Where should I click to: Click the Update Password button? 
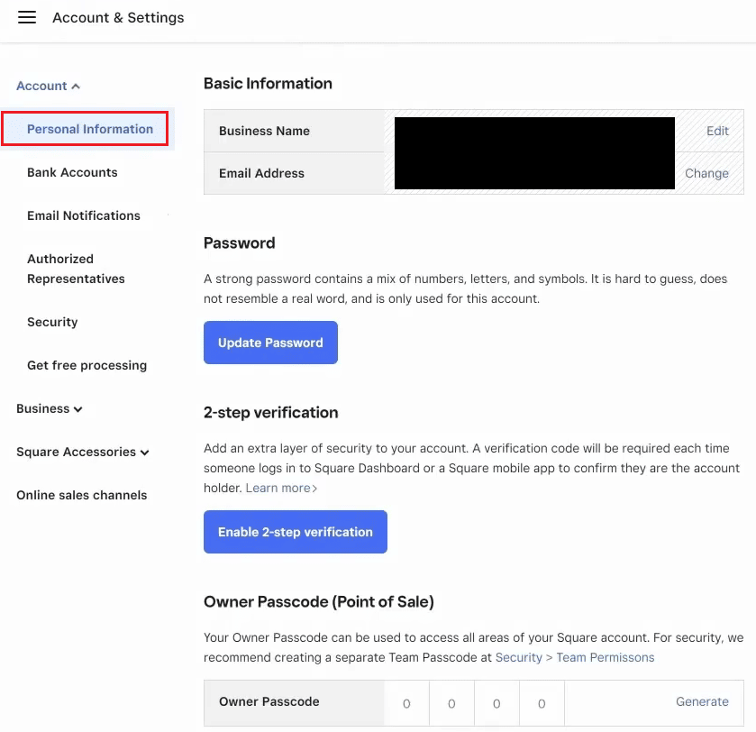point(270,343)
